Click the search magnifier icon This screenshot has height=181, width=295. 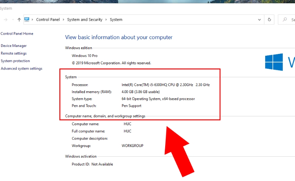(x=285, y=20)
